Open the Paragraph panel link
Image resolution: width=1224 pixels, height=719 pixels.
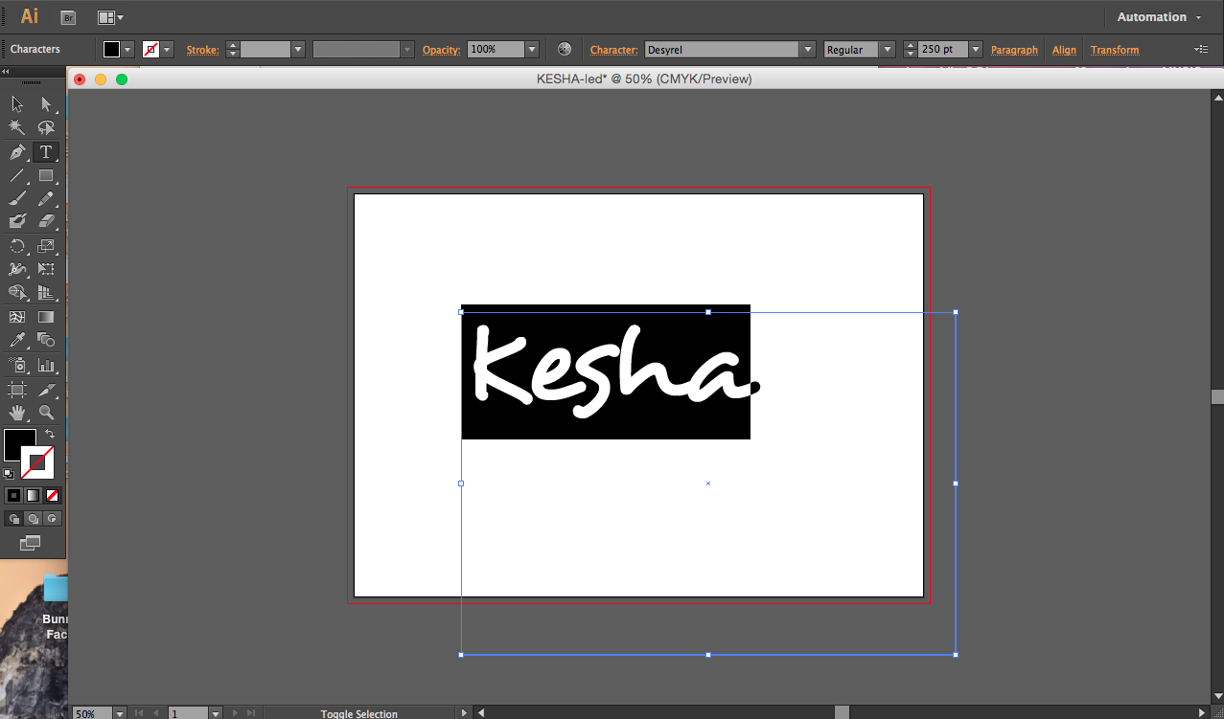coord(1014,50)
